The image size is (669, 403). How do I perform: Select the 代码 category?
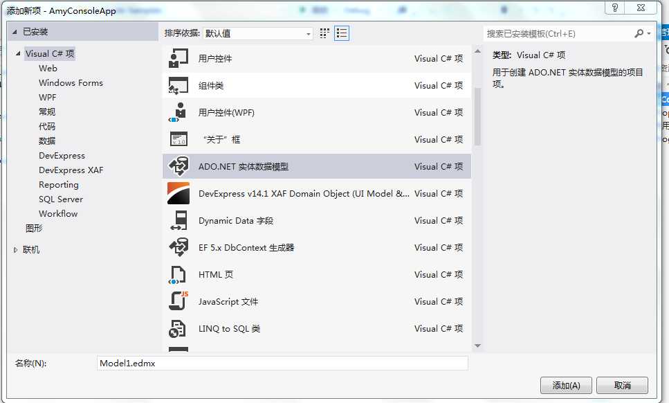(x=47, y=126)
